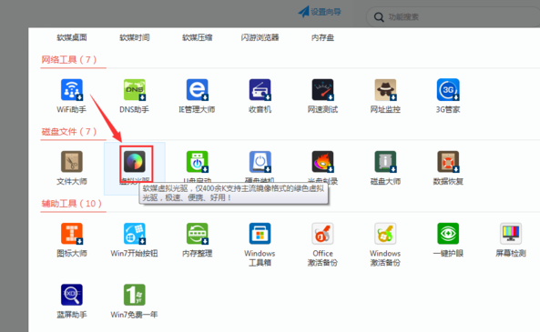Open 软媒压缩 link

point(197,37)
